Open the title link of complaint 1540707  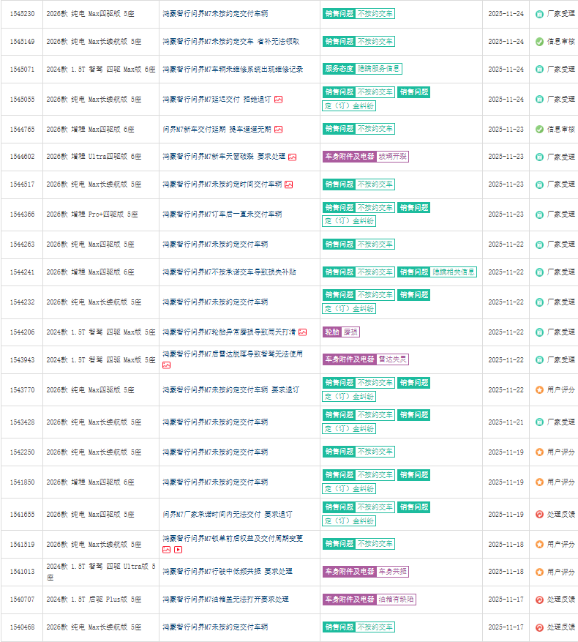point(225,600)
